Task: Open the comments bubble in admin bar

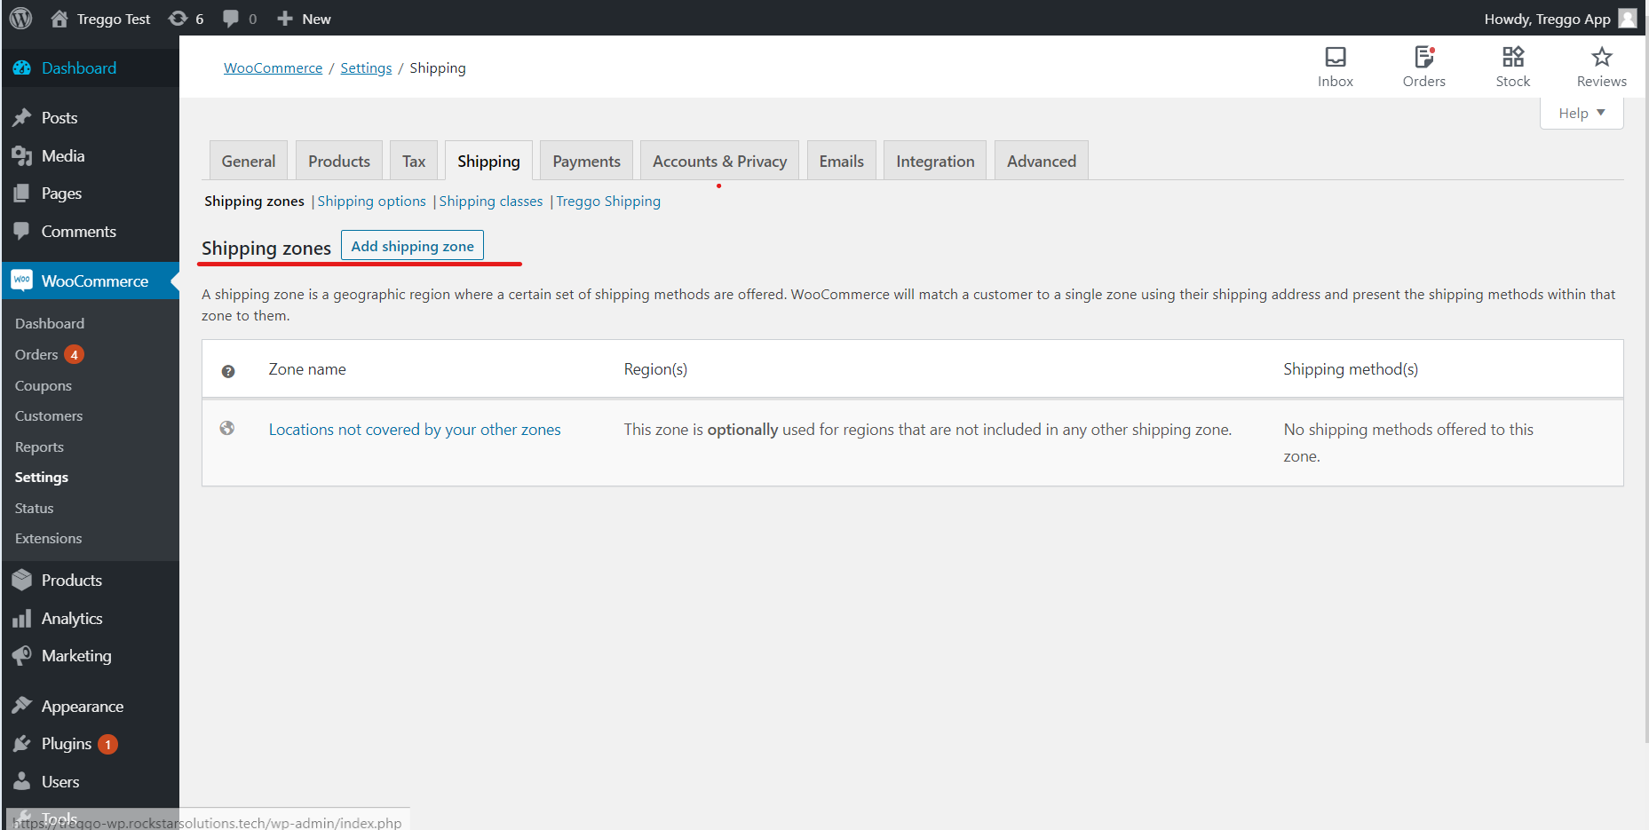Action: [x=239, y=19]
